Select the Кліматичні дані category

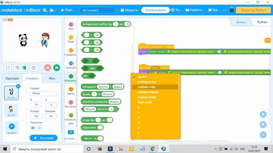(71, 119)
